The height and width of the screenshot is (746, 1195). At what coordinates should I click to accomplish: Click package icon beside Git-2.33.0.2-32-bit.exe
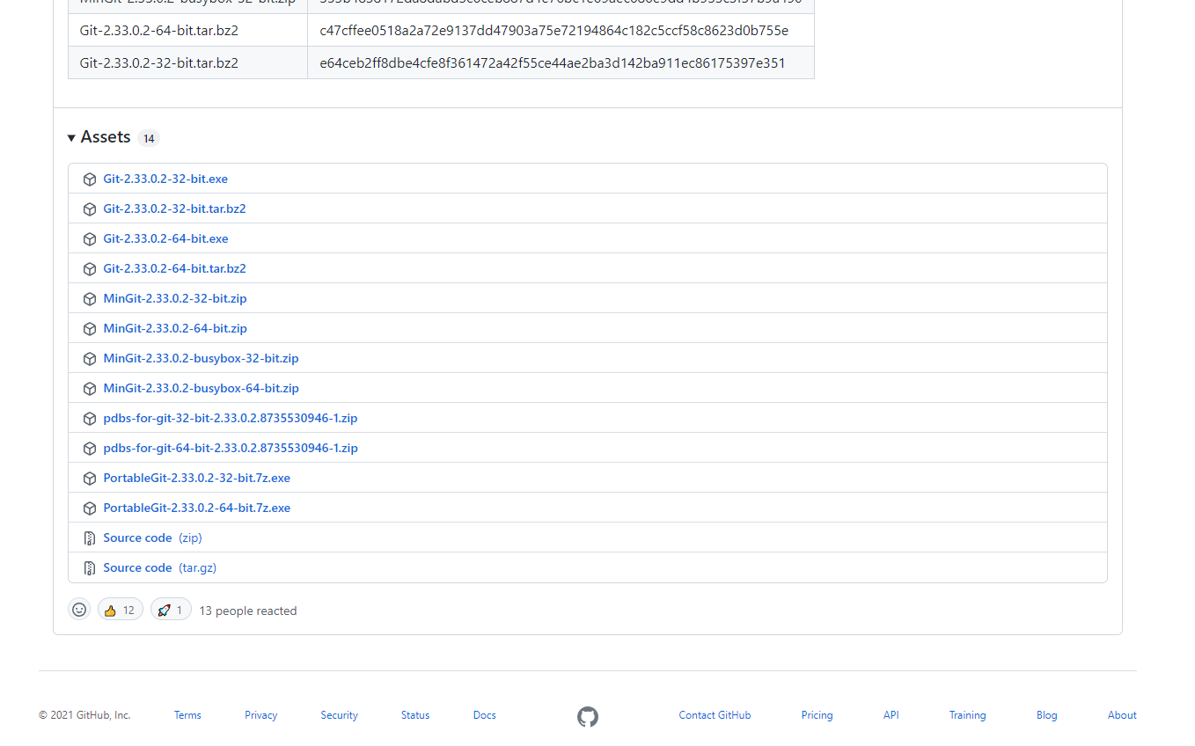[90, 179]
